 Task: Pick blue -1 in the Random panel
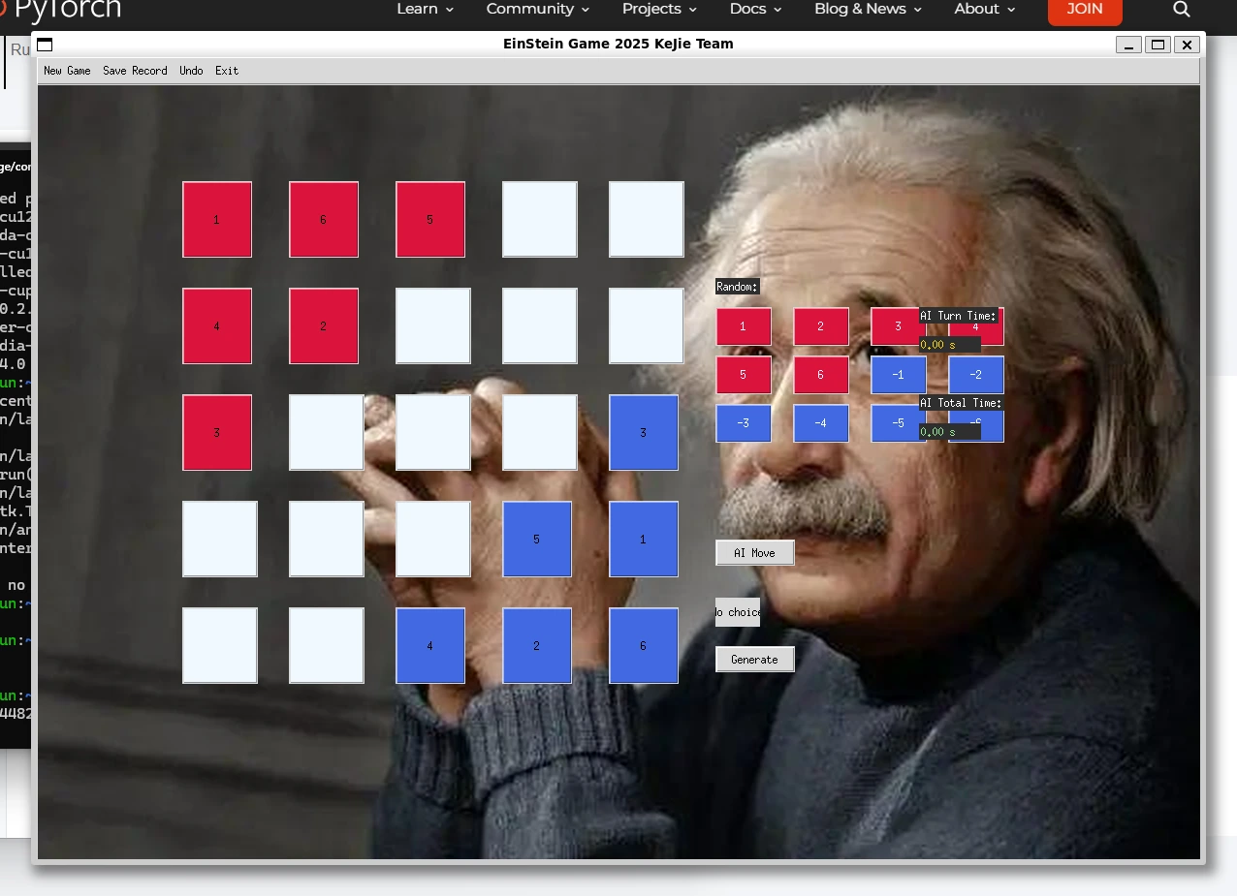point(899,375)
